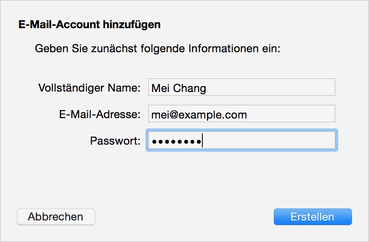Click the label Passwort

point(115,140)
